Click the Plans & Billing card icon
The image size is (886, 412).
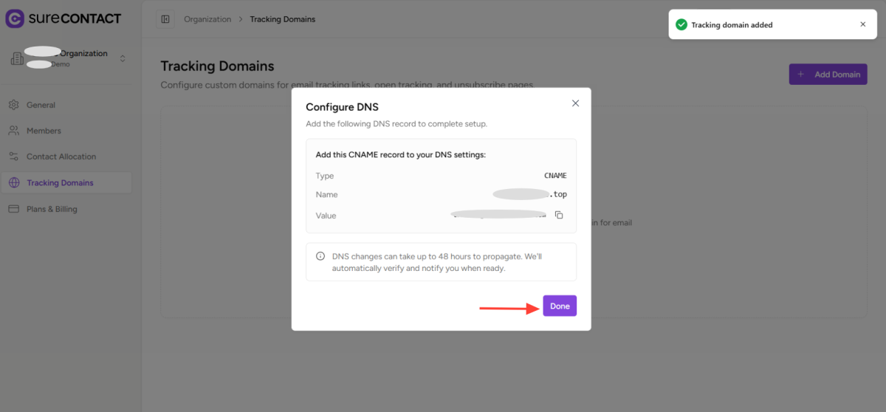[x=14, y=209]
